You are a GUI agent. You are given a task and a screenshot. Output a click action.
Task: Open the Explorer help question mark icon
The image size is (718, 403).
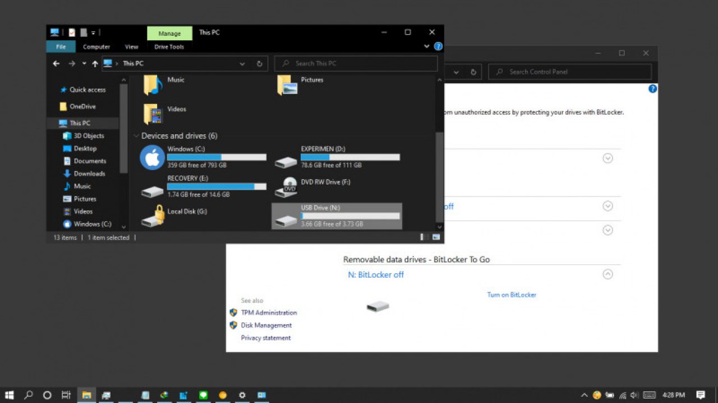click(438, 46)
